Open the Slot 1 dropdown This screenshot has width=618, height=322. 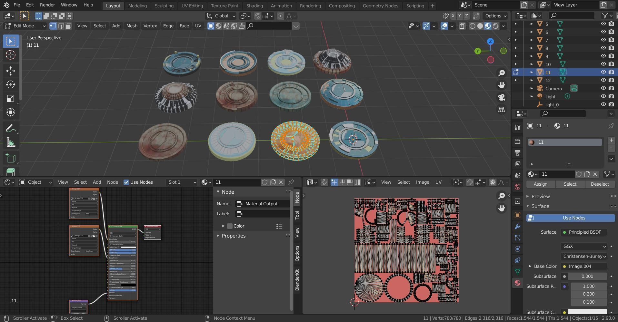coord(182,182)
